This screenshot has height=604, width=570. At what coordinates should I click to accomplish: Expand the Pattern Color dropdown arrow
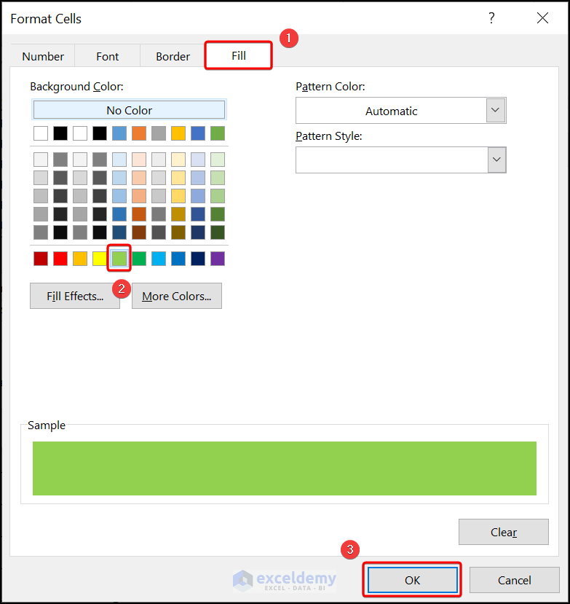(x=495, y=110)
